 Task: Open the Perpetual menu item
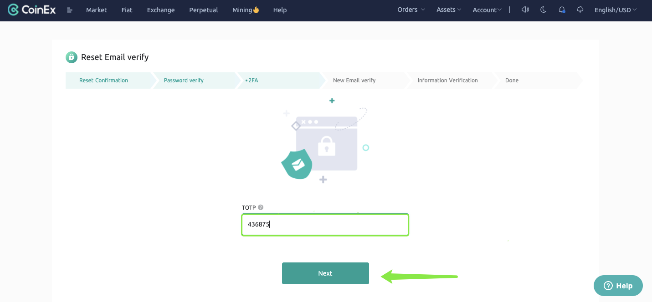click(203, 10)
